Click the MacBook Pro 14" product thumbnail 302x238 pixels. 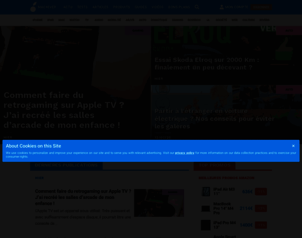206,208
